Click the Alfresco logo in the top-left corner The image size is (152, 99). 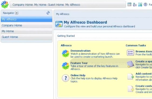pyautogui.click(x=5, y=5)
